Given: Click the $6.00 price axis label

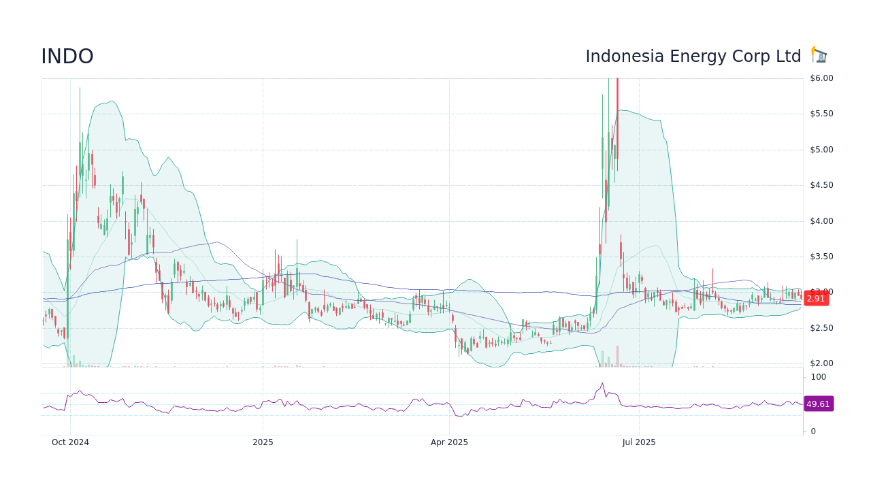Looking at the screenshot, I should point(821,78).
